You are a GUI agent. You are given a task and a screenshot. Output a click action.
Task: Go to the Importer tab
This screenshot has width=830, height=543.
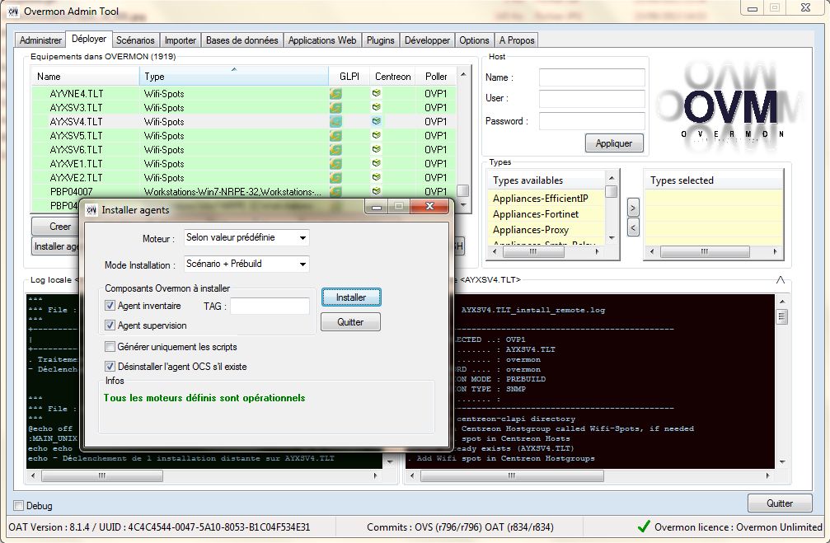180,40
